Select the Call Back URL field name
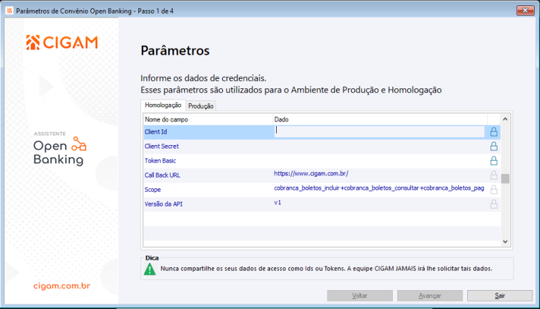Image resolution: width=540 pixels, height=309 pixels. pyautogui.click(x=162, y=175)
